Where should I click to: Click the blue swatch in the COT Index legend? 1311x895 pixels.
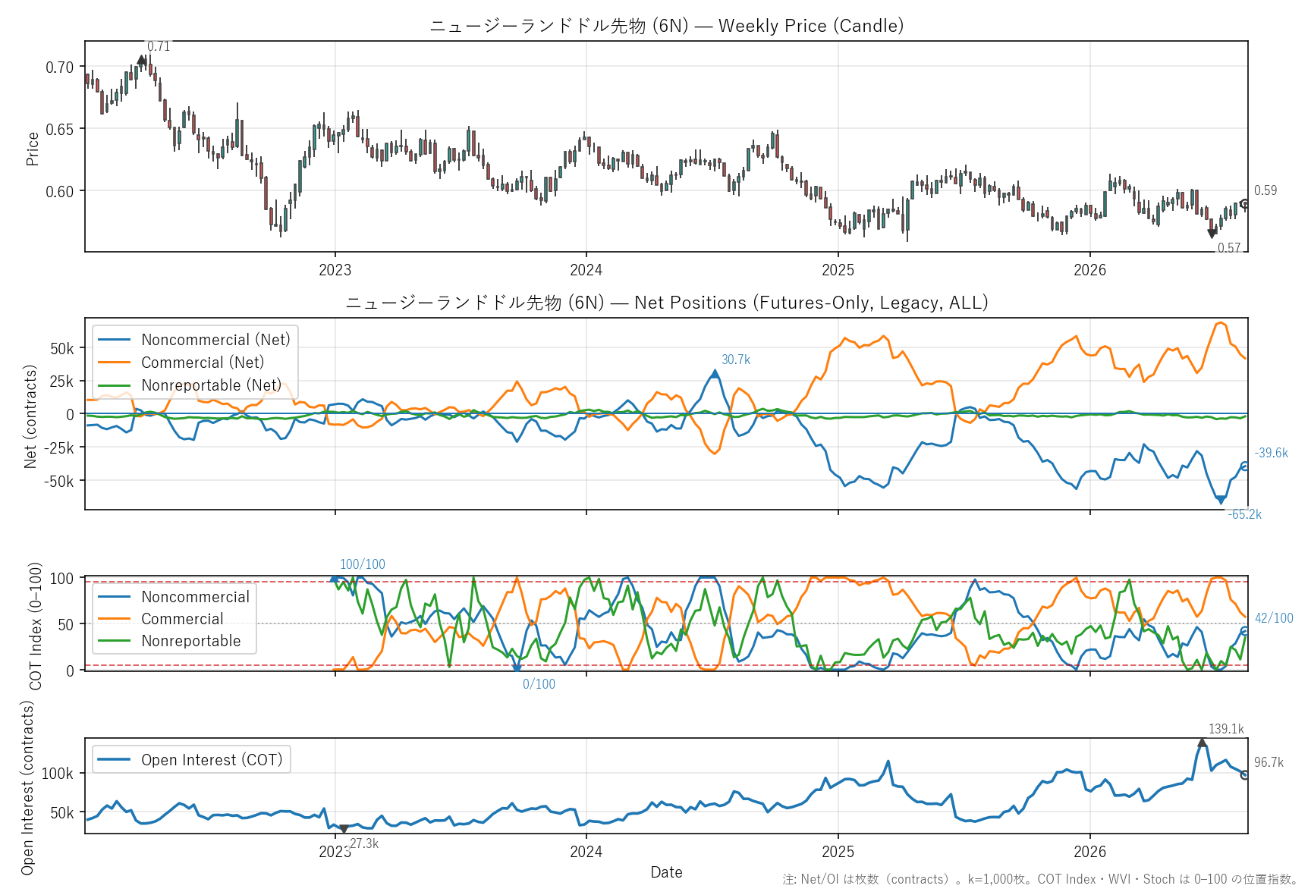tap(115, 597)
